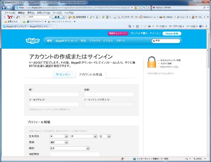Click the Read Mail envelope icon
Screen dimensions: 211x162
[145, 26]
